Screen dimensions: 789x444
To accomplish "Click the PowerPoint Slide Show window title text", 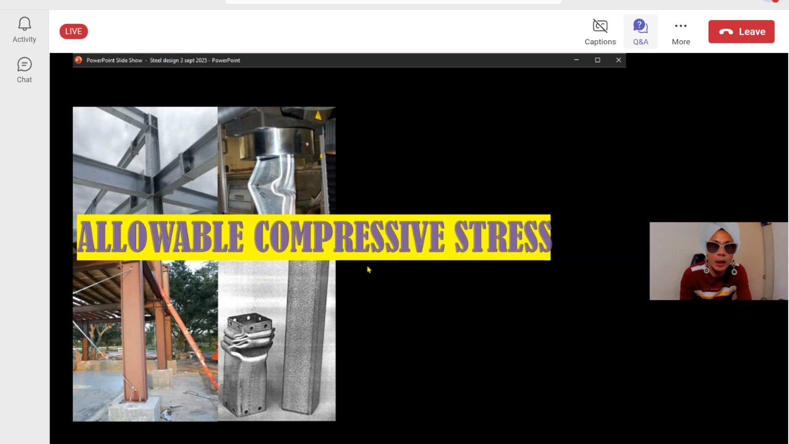I will click(163, 60).
